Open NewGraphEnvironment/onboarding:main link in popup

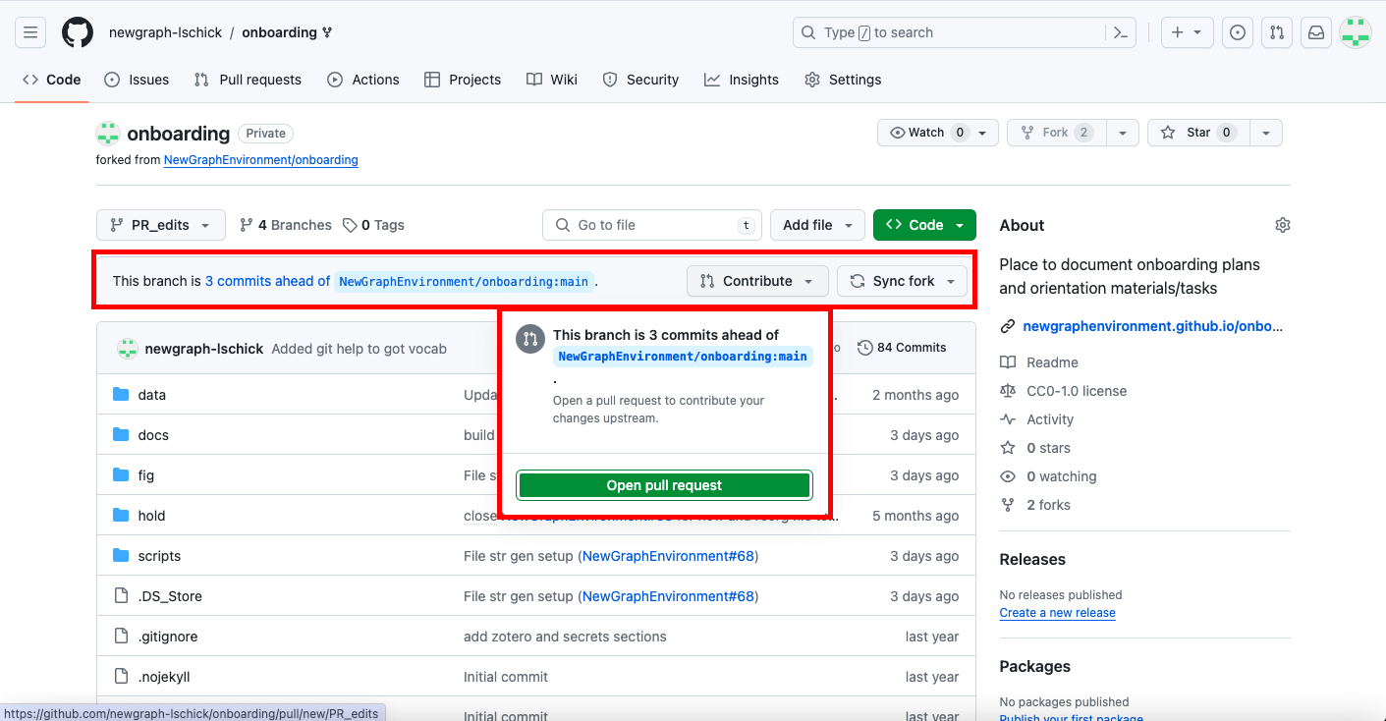point(683,357)
